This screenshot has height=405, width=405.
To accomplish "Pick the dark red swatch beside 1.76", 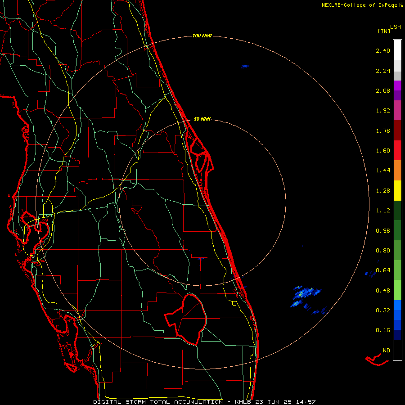I will pos(397,130).
